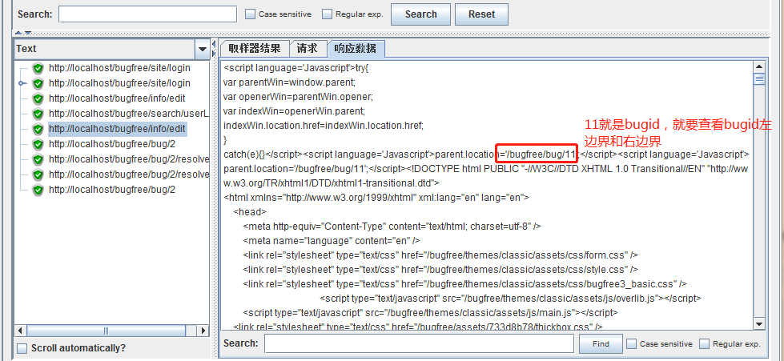This screenshot has width=784, height=361.
Task: Click right arrow of the tree horizontal scrollbar
Action: (x=203, y=331)
